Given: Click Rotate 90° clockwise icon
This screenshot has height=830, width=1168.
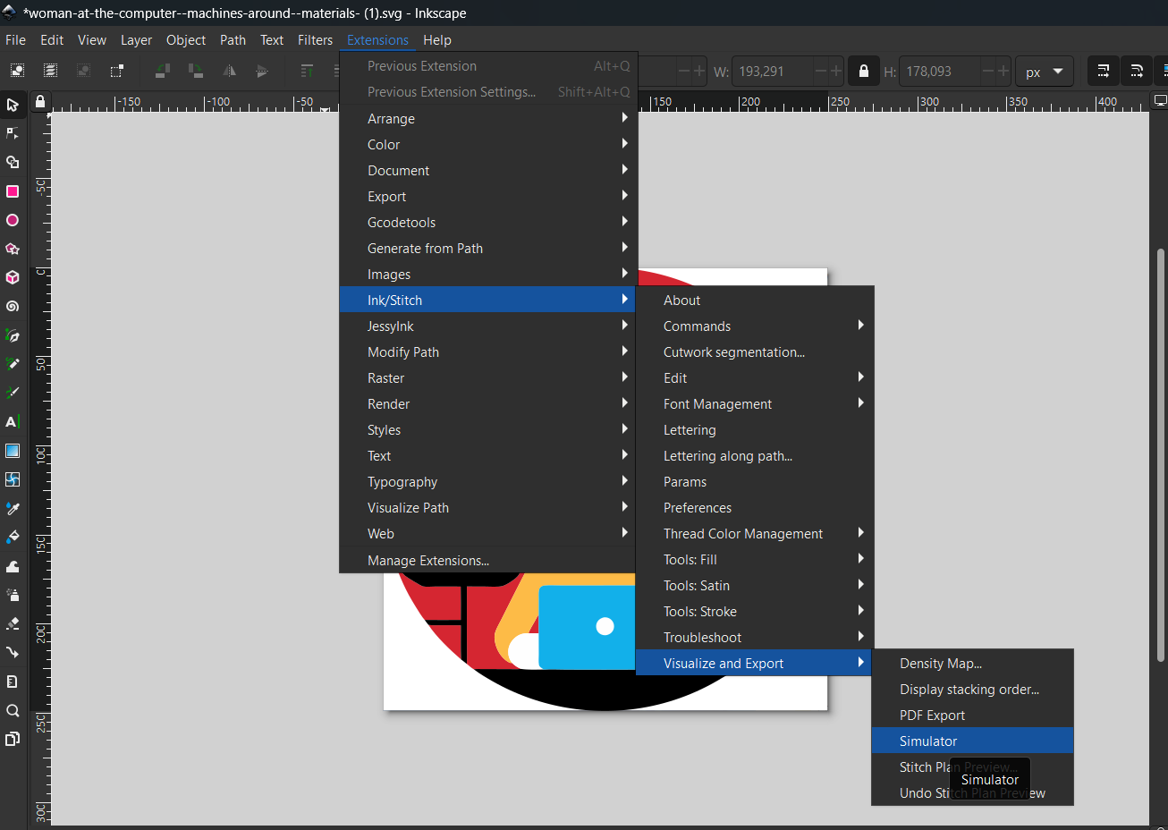Looking at the screenshot, I should pyautogui.click(x=196, y=71).
